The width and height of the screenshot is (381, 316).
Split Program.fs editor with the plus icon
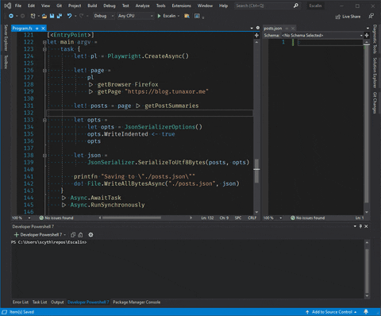[x=256, y=35]
